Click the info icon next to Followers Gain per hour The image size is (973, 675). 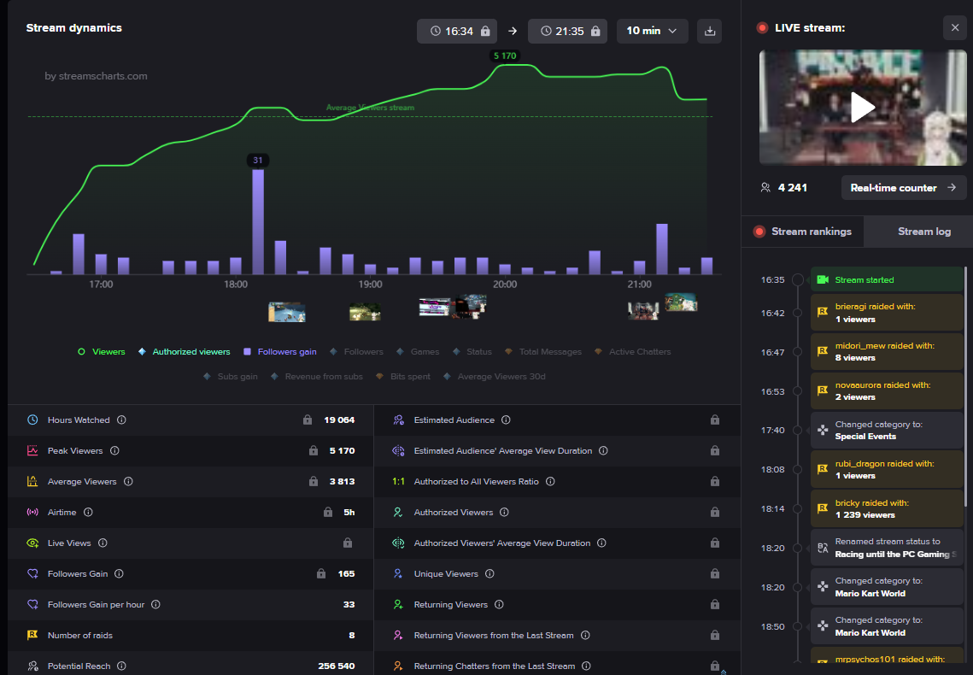coord(155,604)
